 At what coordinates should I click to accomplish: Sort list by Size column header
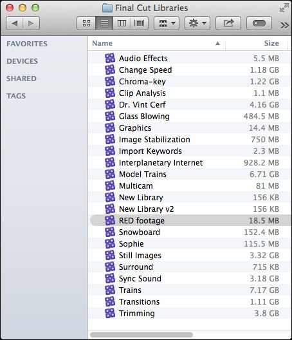coord(271,43)
